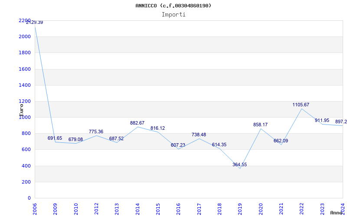Click the x-axis year 2012
This screenshot has height=217, width=347.
(96, 209)
